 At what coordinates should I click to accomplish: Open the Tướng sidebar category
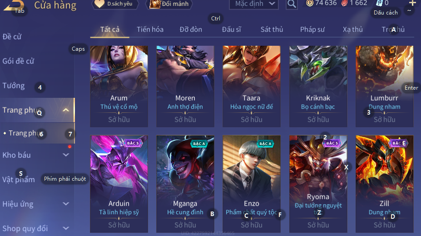click(x=14, y=86)
